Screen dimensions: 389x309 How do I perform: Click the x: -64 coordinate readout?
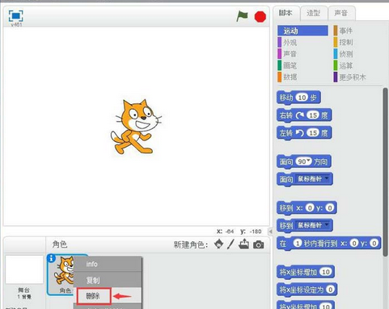click(226, 232)
